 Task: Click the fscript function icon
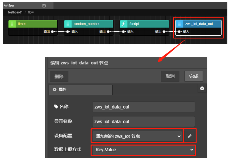pyautogui.click(x=124, y=24)
